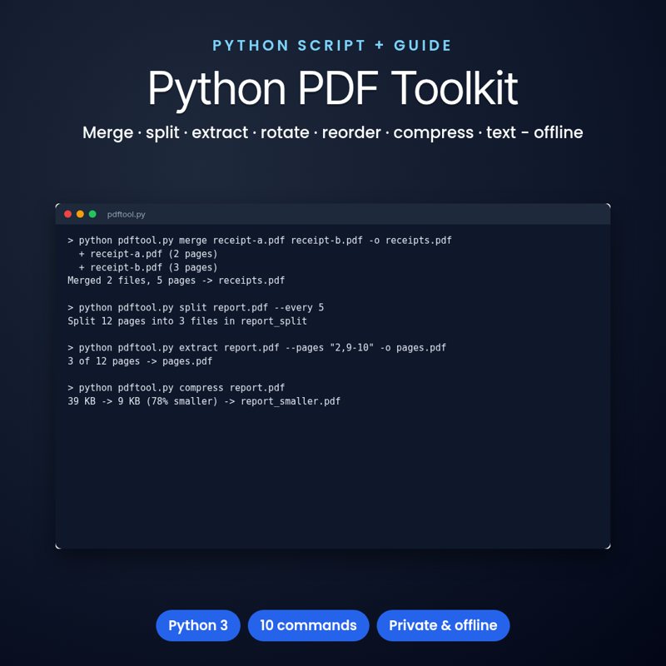
Task: Click the pdftool.py window title
Action: click(x=127, y=215)
